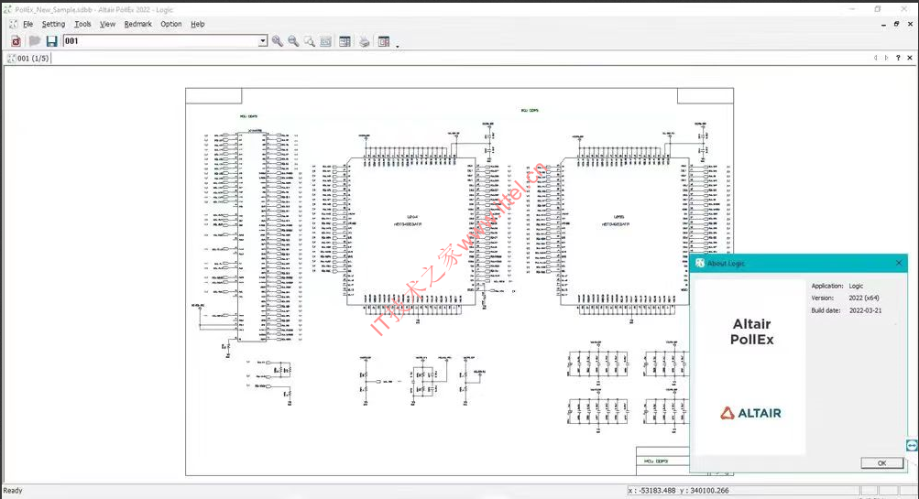Click the question mark help icon
This screenshot has height=499, width=919.
click(x=898, y=58)
